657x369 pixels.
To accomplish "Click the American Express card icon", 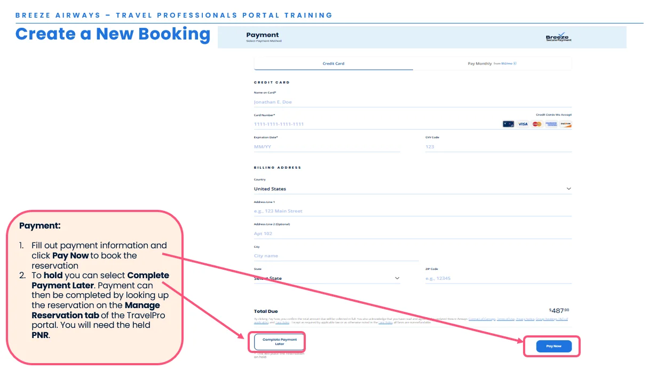I will (x=551, y=124).
